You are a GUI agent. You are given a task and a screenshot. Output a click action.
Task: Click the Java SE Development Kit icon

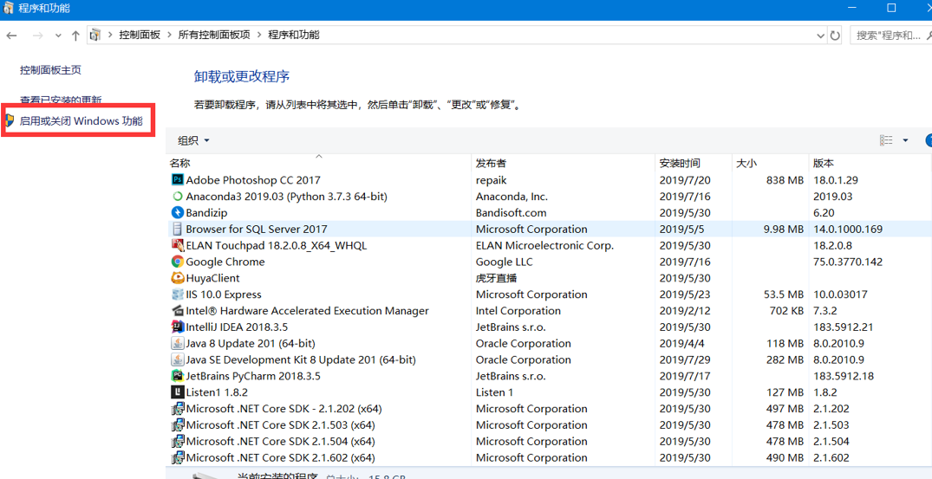(x=177, y=359)
